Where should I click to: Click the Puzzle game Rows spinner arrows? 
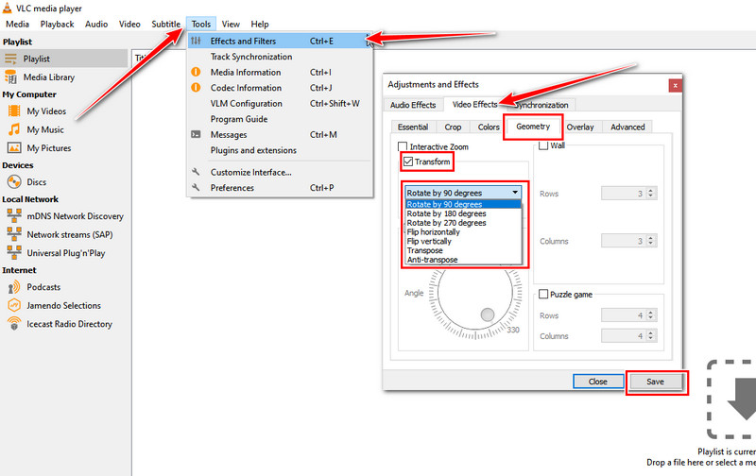coord(651,315)
